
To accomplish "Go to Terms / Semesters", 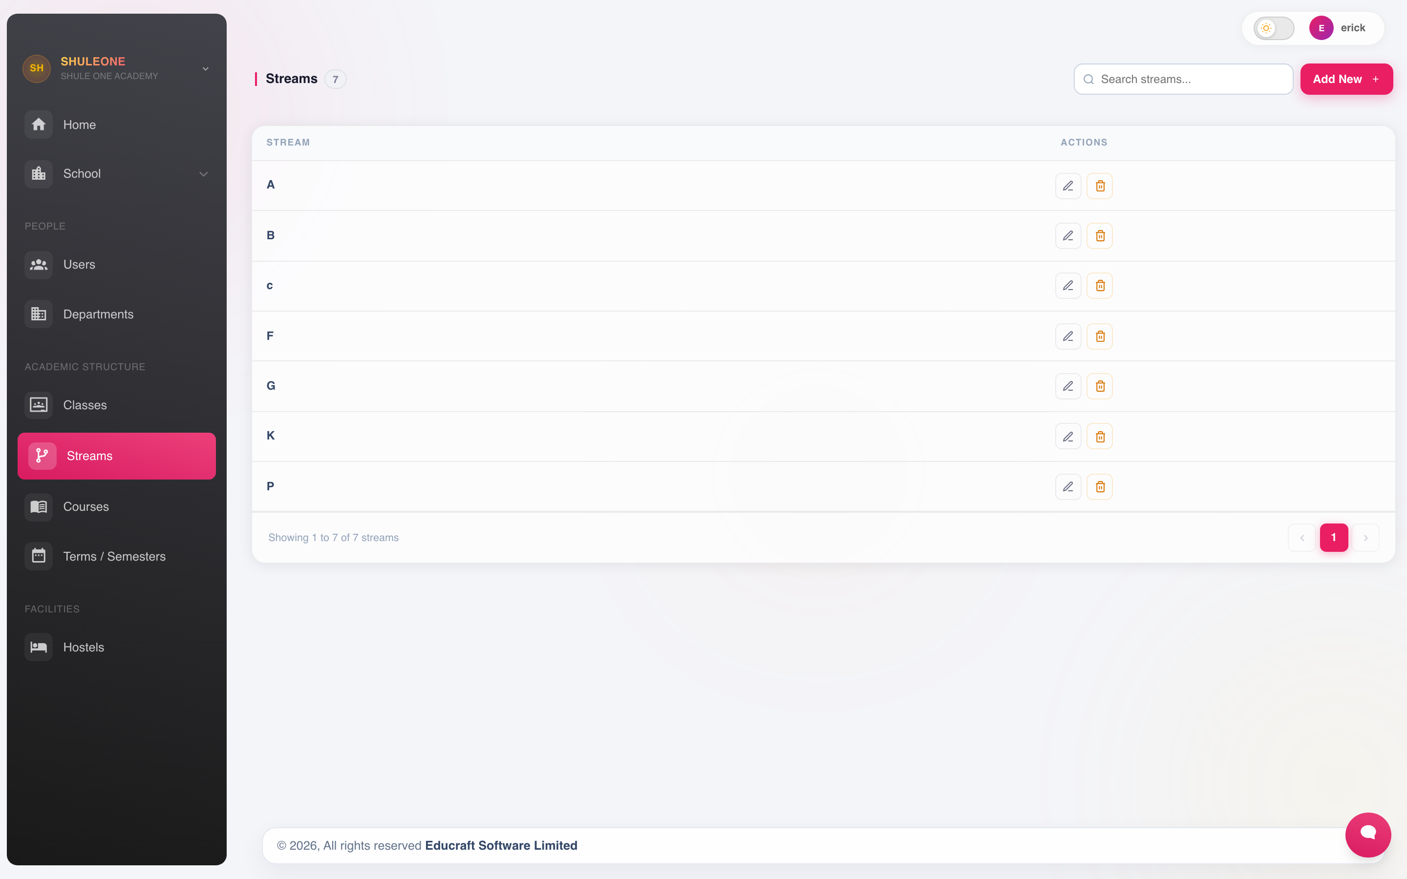I will point(116,556).
